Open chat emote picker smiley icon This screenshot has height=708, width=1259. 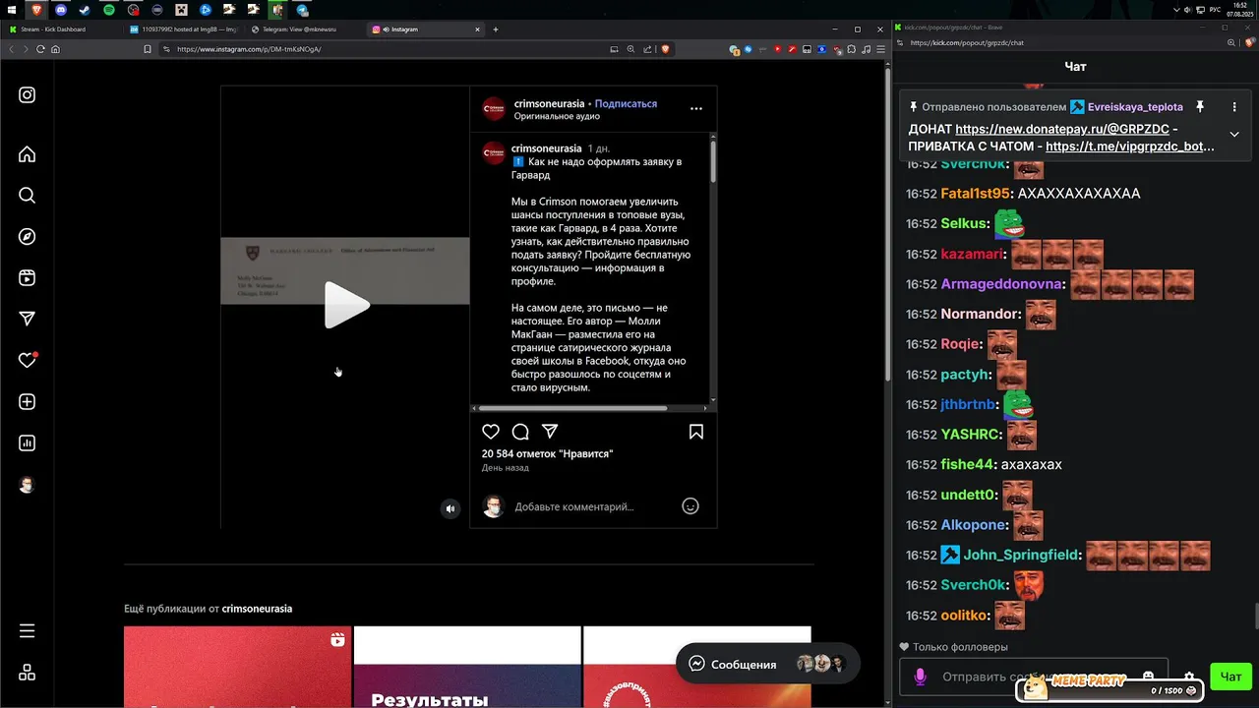tap(1148, 677)
